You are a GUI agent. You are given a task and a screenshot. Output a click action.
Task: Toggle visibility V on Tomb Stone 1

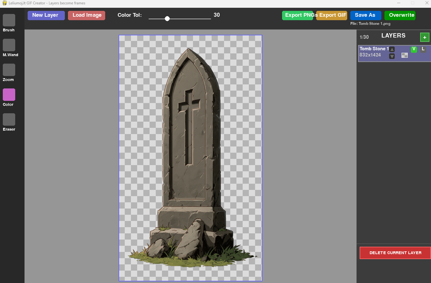pos(414,49)
